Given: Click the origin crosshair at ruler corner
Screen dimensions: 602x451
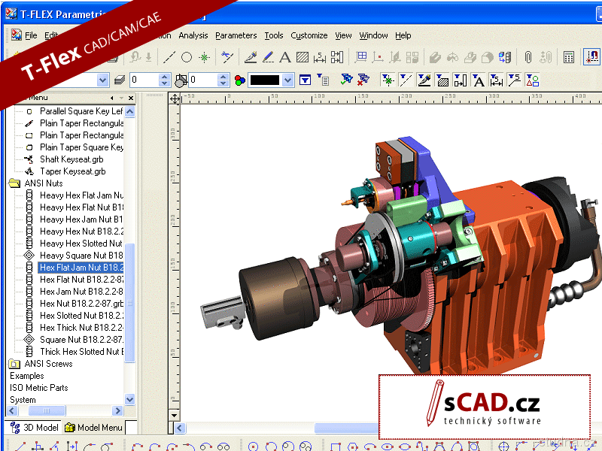Looking at the screenshot, I should tap(175, 99).
